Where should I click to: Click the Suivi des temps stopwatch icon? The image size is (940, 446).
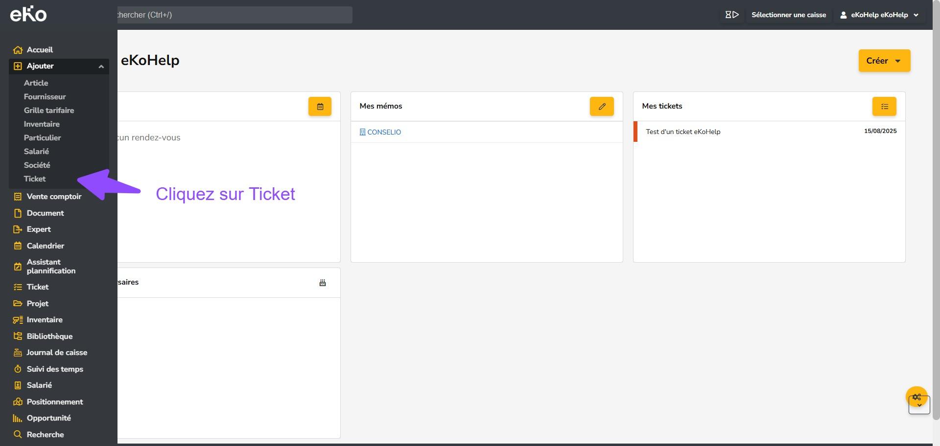click(x=18, y=369)
